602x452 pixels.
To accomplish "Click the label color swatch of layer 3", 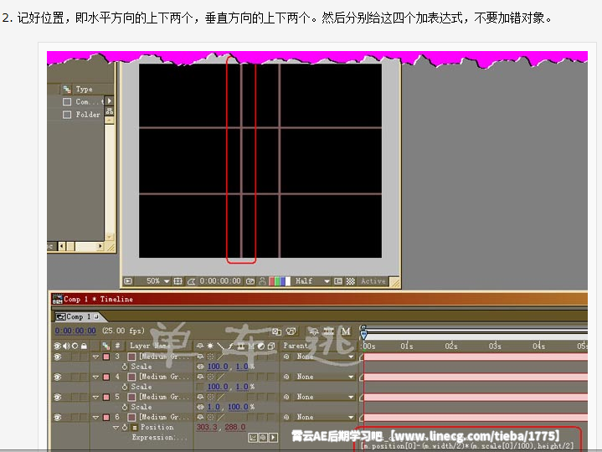I will tap(106, 357).
